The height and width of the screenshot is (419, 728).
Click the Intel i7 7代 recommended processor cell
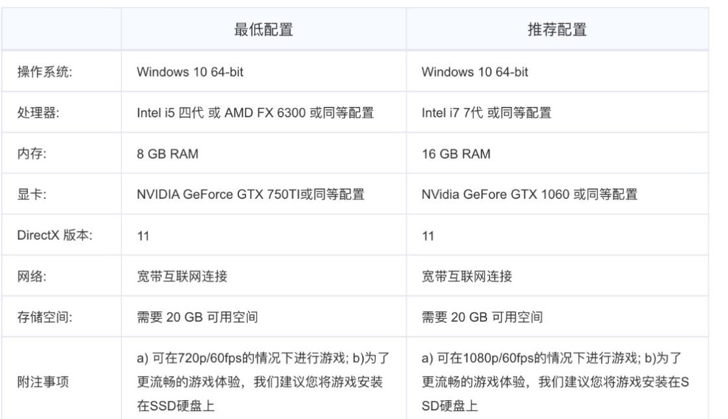tap(486, 113)
